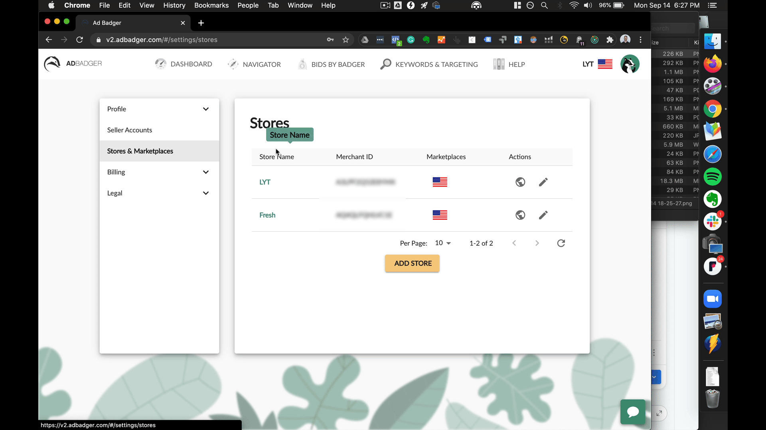Go to Bids by Badger

click(331, 64)
